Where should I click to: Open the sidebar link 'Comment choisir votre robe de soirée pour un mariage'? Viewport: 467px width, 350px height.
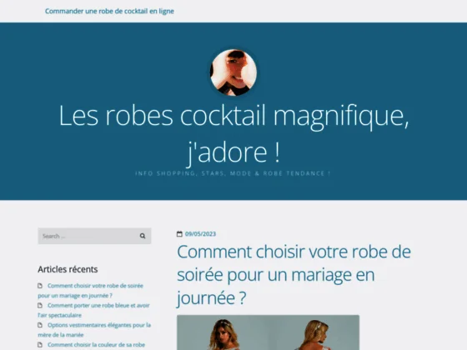(x=91, y=291)
